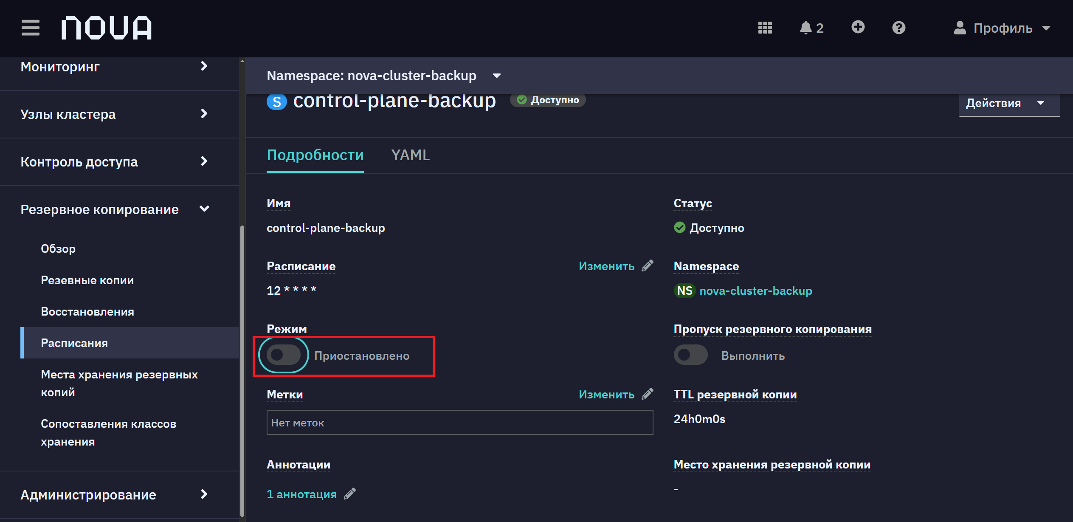Open the hamburger navigation menu
1073x522 pixels.
31,28
